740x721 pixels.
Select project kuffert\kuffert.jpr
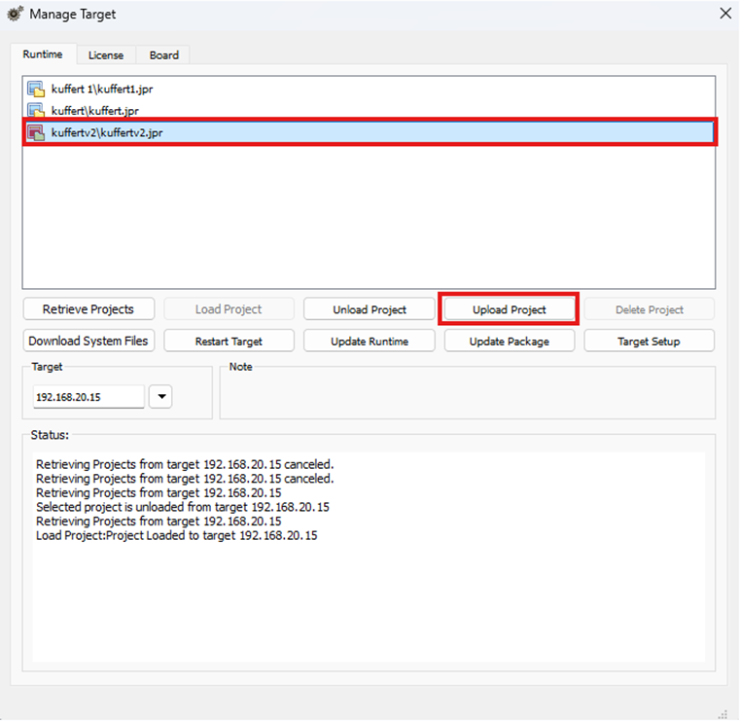[370, 111]
